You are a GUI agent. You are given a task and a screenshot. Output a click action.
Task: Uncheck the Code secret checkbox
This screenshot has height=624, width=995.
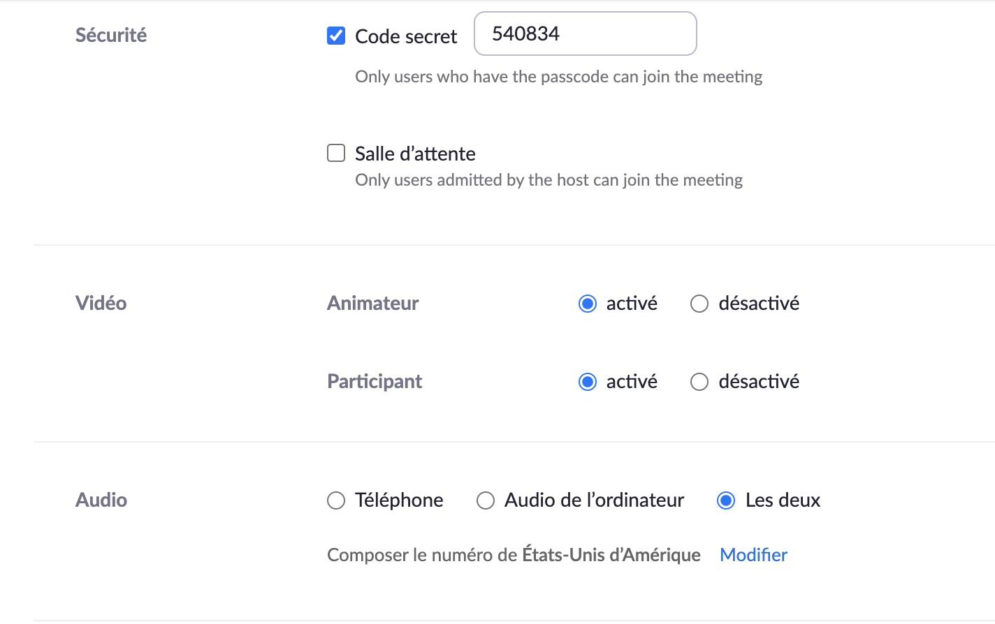pyautogui.click(x=336, y=36)
